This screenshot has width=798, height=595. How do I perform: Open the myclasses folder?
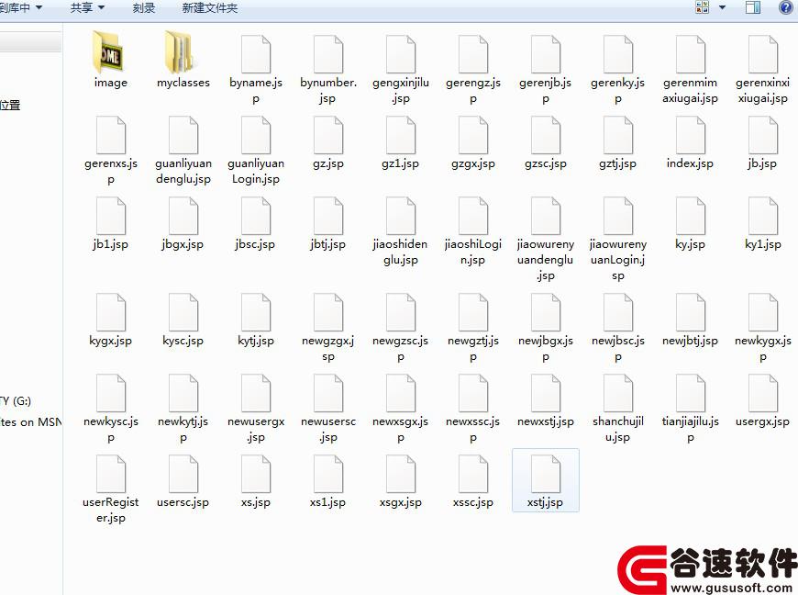click(182, 52)
